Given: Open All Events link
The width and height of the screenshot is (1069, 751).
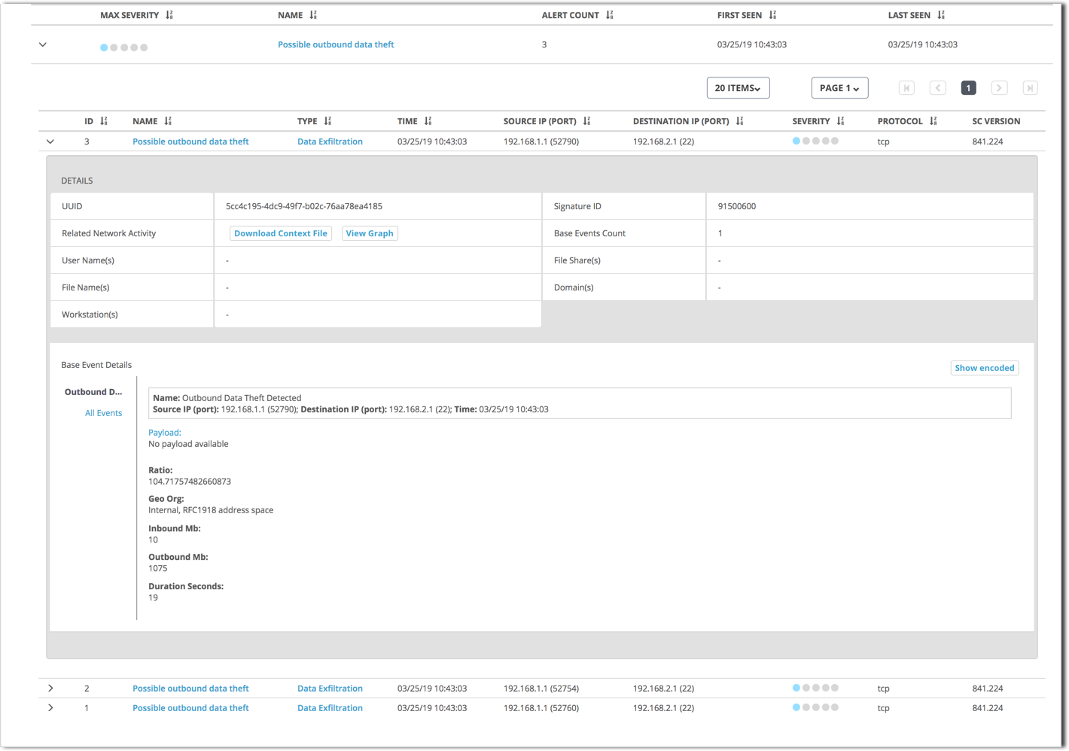Looking at the screenshot, I should (x=103, y=413).
